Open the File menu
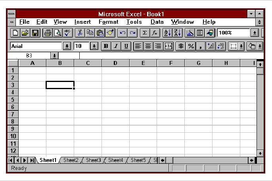Viewport: 272px width, 181px height. coord(24,22)
